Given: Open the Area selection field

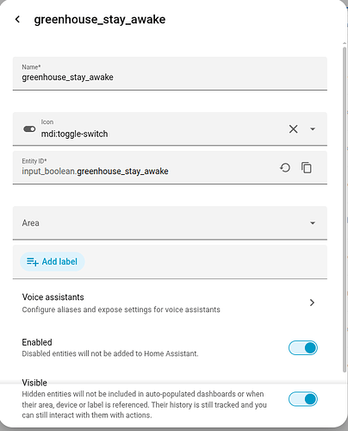Looking at the screenshot, I should [x=170, y=223].
